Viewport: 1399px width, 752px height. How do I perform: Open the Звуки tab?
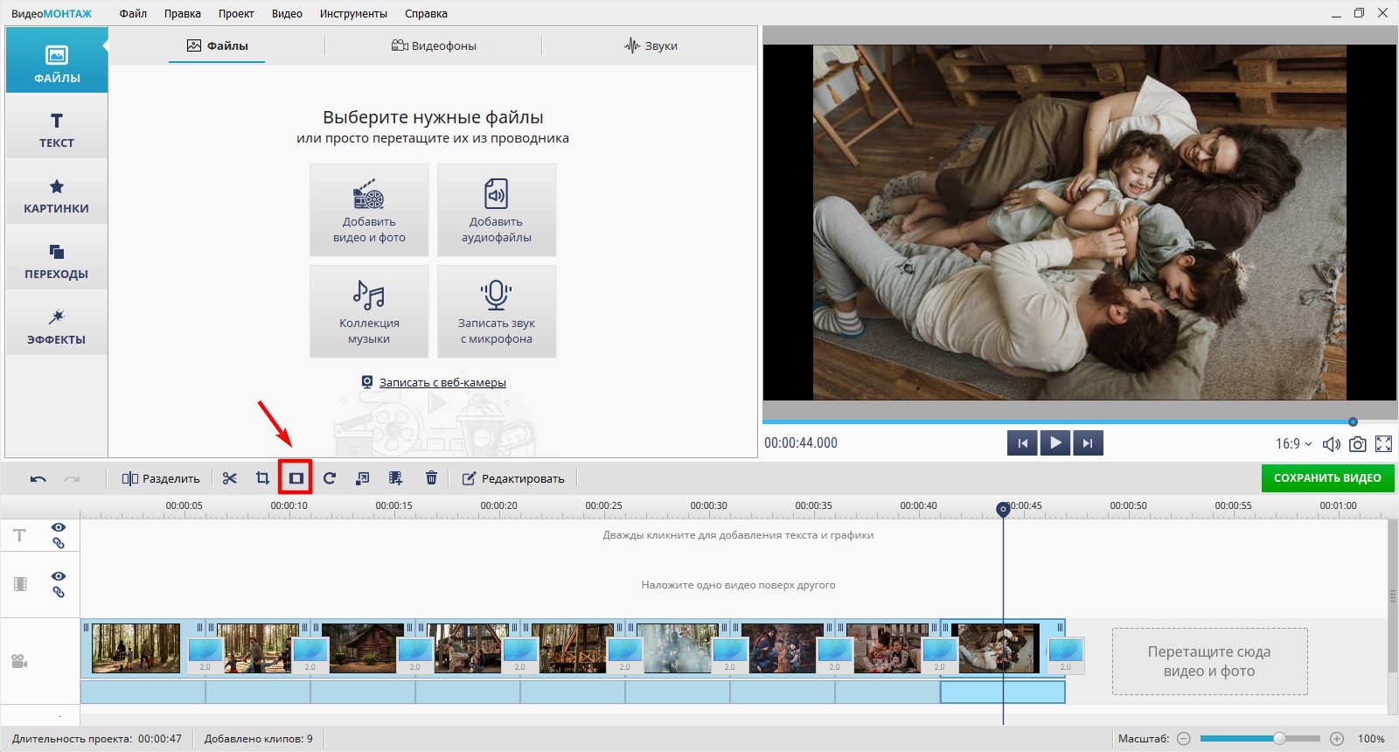click(x=651, y=45)
